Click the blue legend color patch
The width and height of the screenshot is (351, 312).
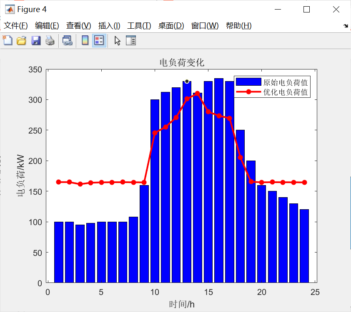tap(248, 82)
